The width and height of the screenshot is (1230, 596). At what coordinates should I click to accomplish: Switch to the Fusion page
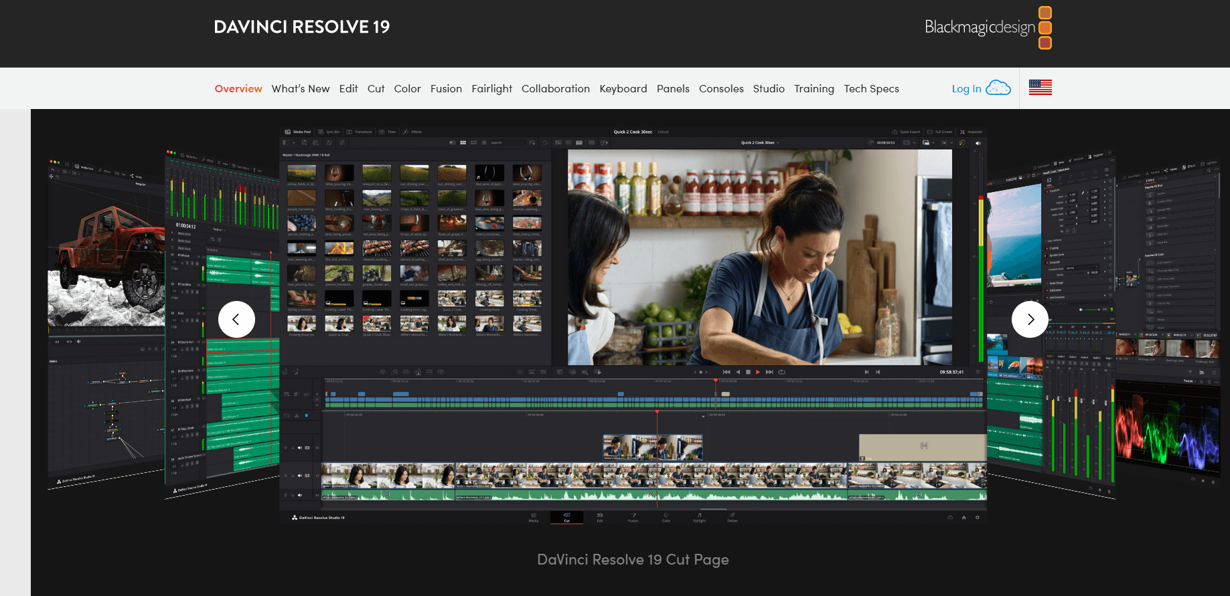pyautogui.click(x=633, y=517)
